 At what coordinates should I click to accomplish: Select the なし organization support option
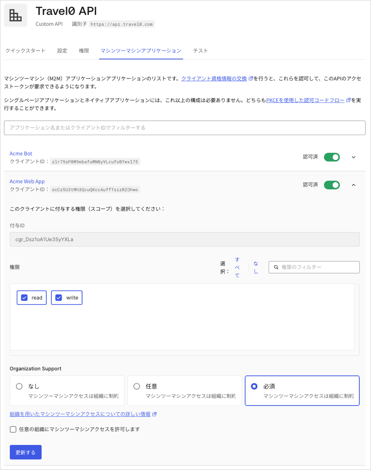pyautogui.click(x=19, y=386)
